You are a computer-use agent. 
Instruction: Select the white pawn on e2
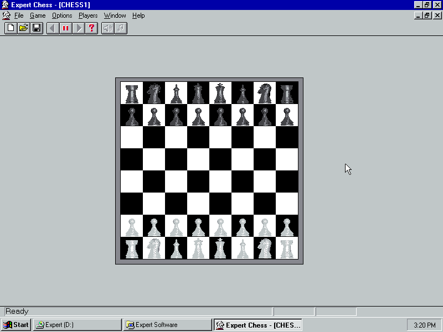[220, 226]
